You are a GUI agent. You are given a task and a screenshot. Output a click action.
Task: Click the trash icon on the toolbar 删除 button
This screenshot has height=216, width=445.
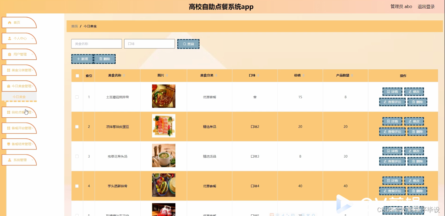(101, 59)
